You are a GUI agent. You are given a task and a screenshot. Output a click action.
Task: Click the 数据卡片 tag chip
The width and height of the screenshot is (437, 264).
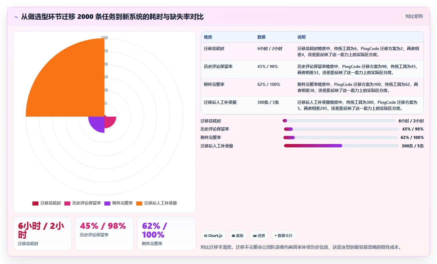tap(283, 236)
